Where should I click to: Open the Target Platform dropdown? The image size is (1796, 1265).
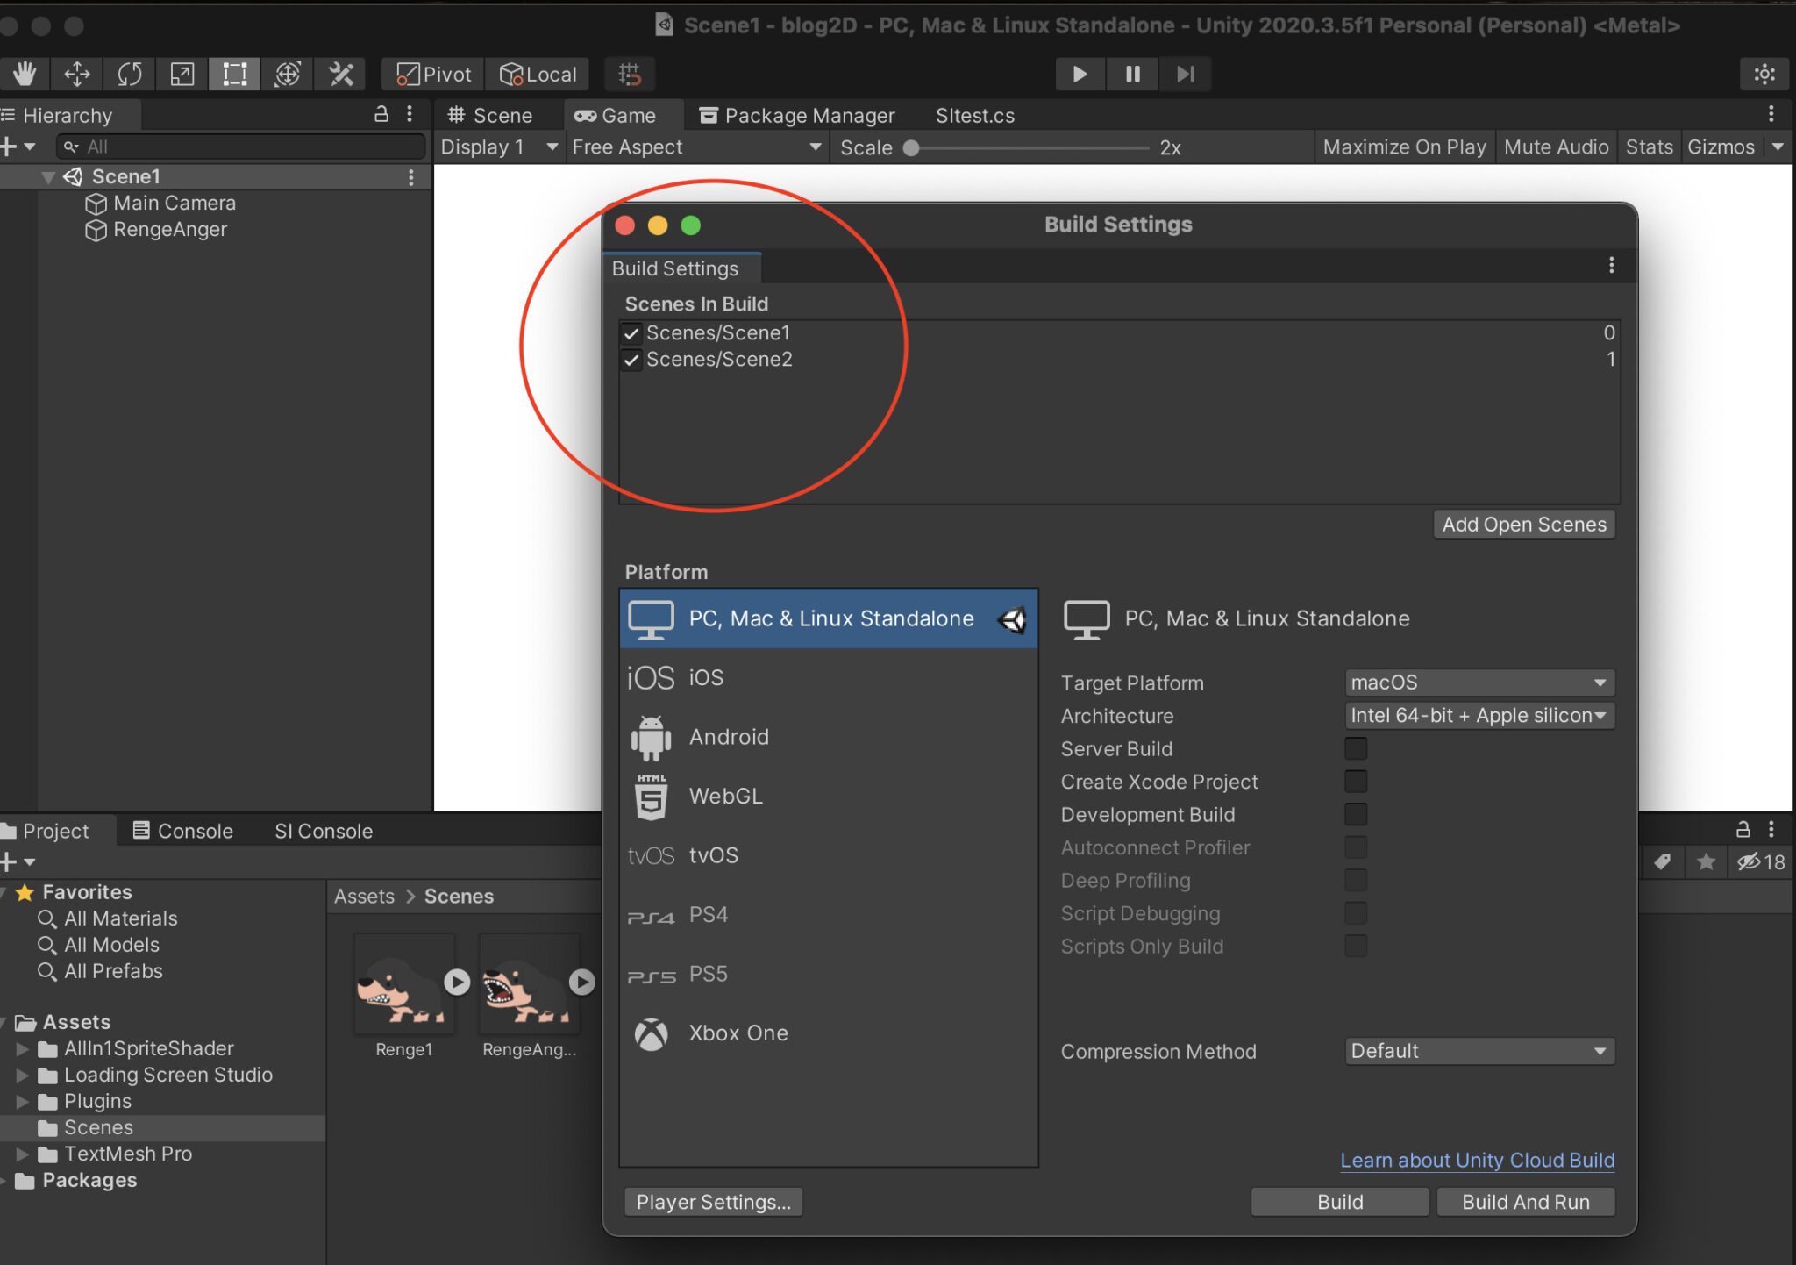[x=1479, y=683]
